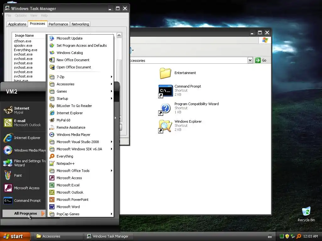
Task: Switch to Accessories taskbar button
Action: (x=58, y=236)
